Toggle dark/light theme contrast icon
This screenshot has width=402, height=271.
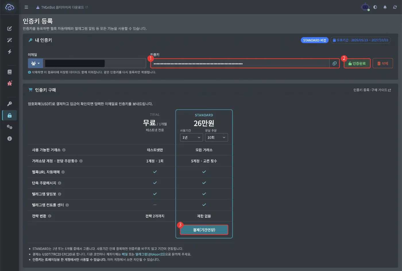tap(375, 7)
